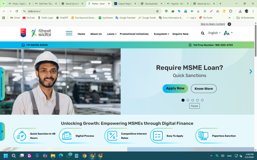Select the fifth carousel slide dot
This screenshot has height=160, width=257.
click(x=202, y=100)
